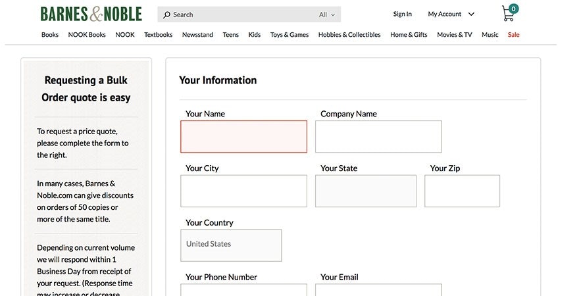Open the Your Country dropdown
579x296 pixels.
pos(231,245)
